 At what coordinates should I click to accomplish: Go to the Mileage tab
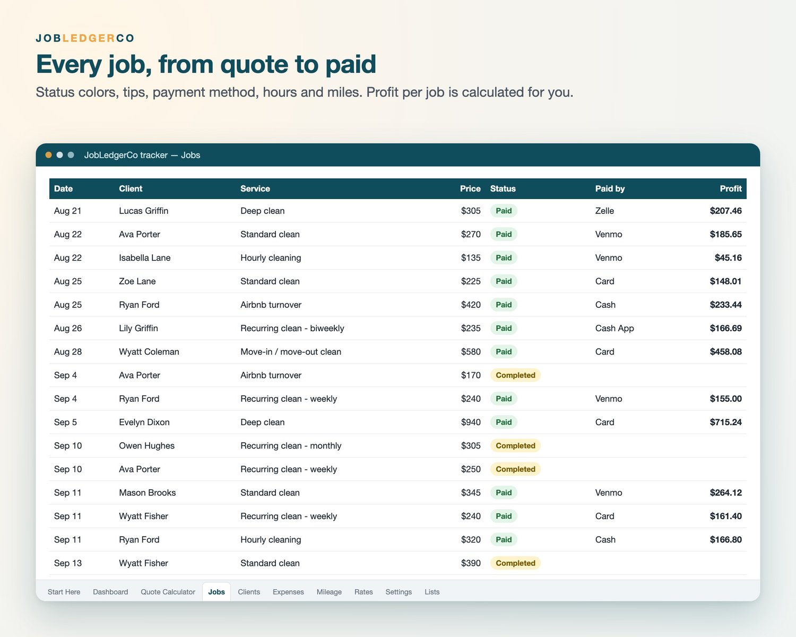329,592
